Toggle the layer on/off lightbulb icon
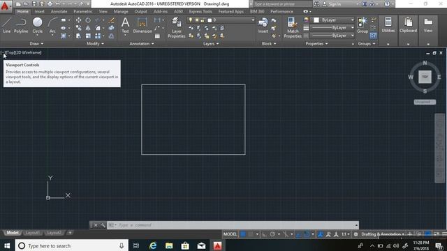 click(x=191, y=20)
